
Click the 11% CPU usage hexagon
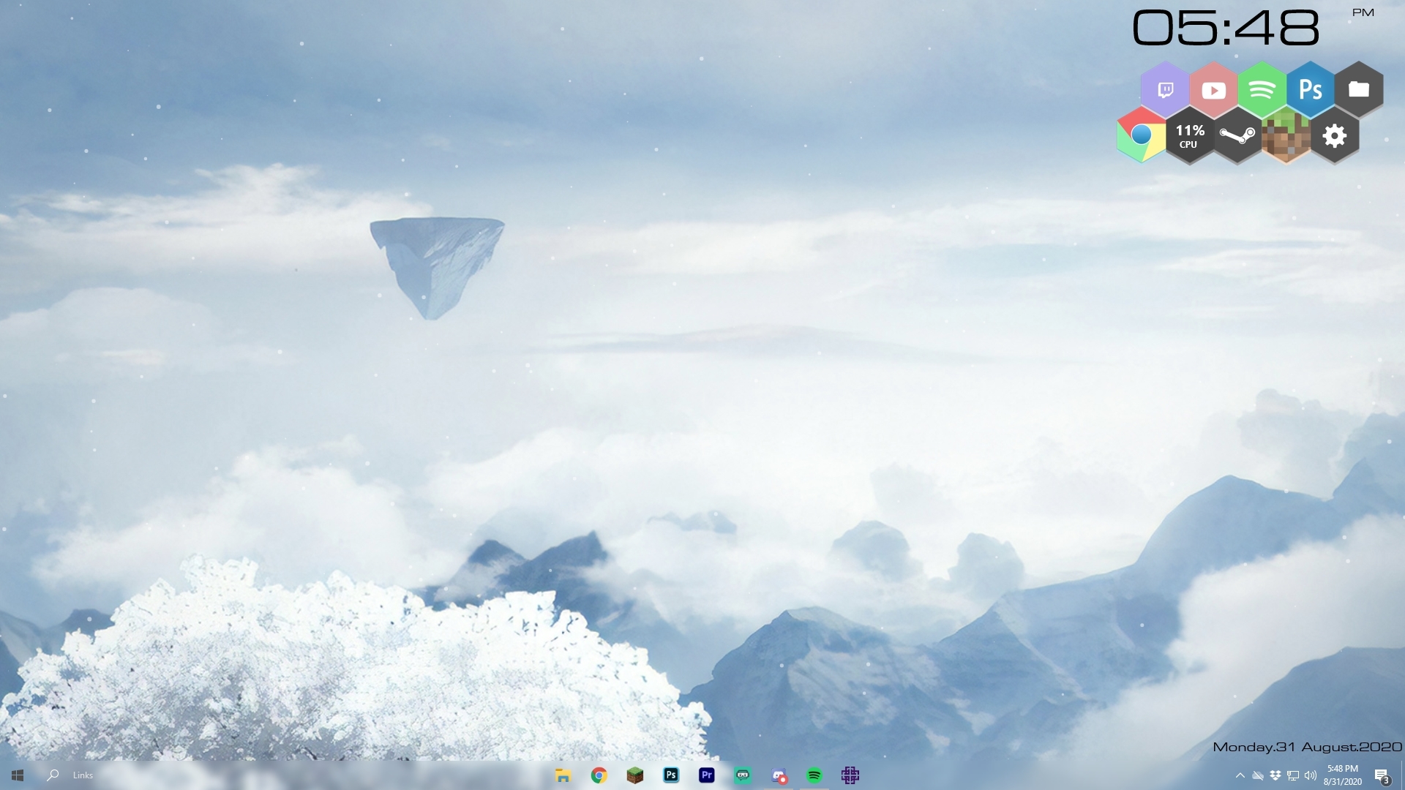[1189, 136]
